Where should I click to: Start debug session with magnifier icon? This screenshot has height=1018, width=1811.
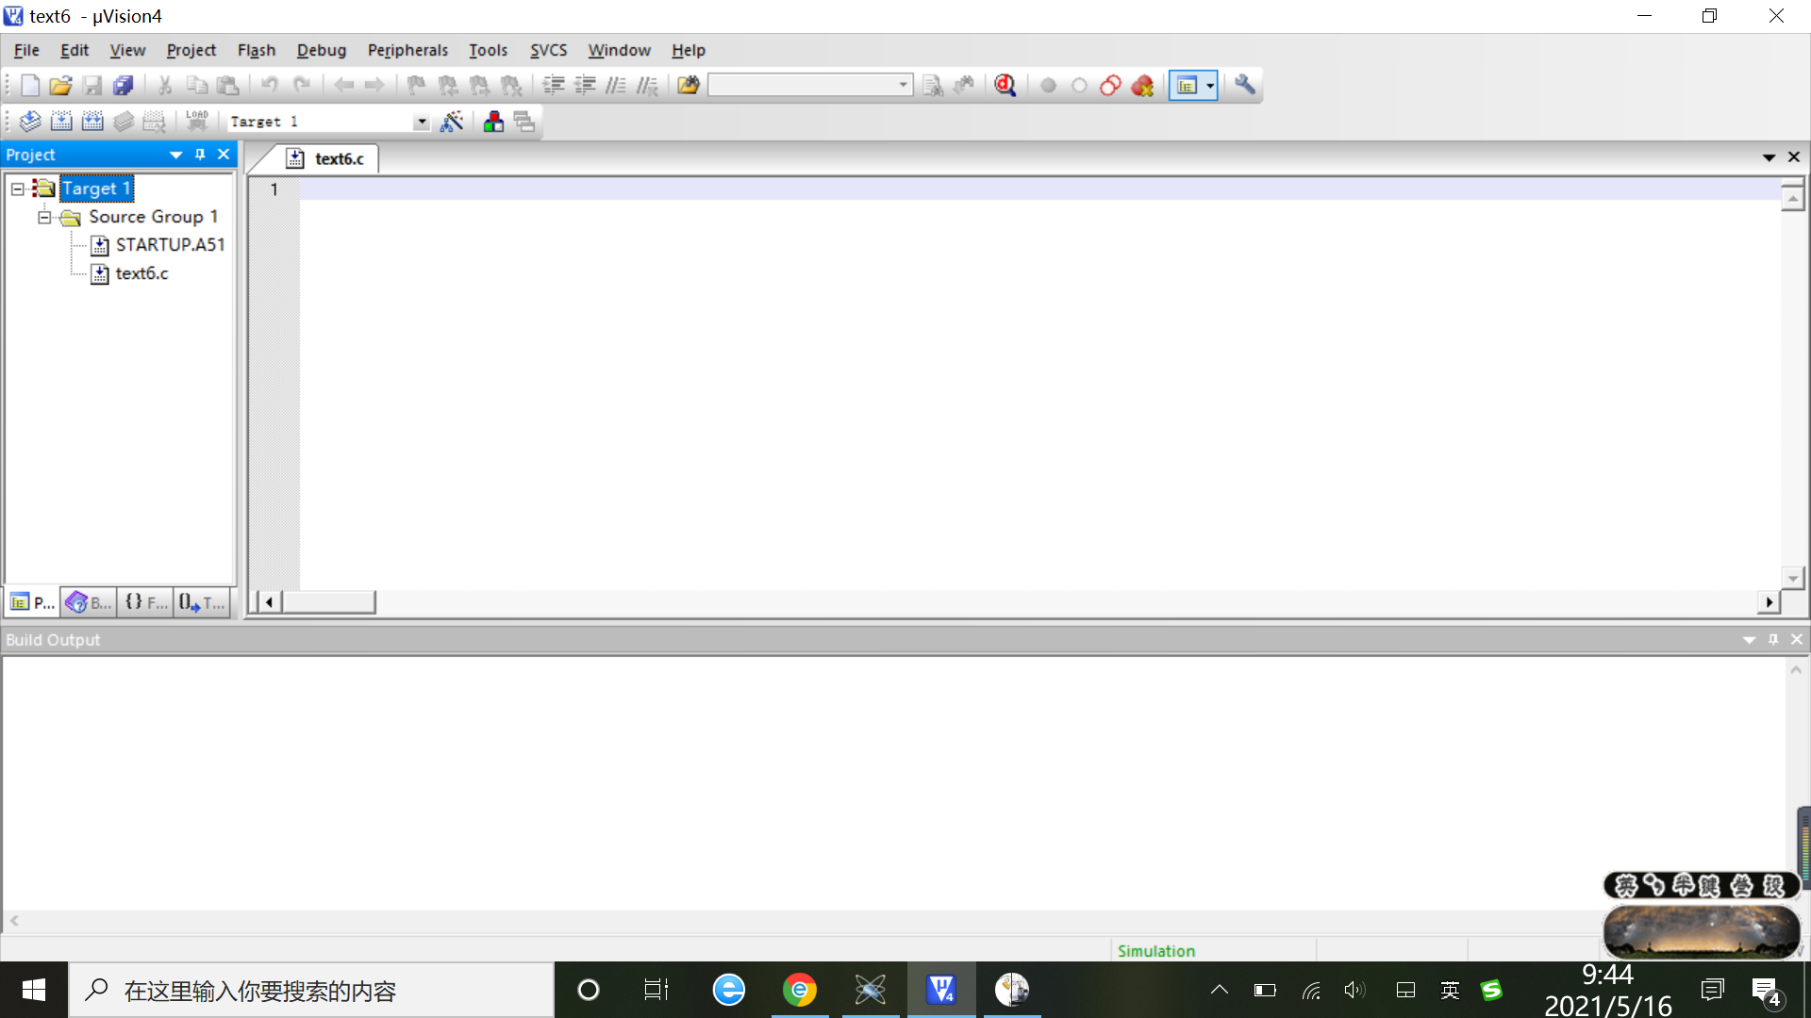pos(1005,86)
